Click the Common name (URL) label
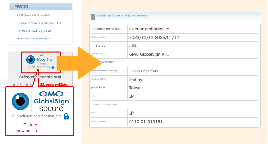The height and width of the screenshot is (144, 268). (108, 29)
